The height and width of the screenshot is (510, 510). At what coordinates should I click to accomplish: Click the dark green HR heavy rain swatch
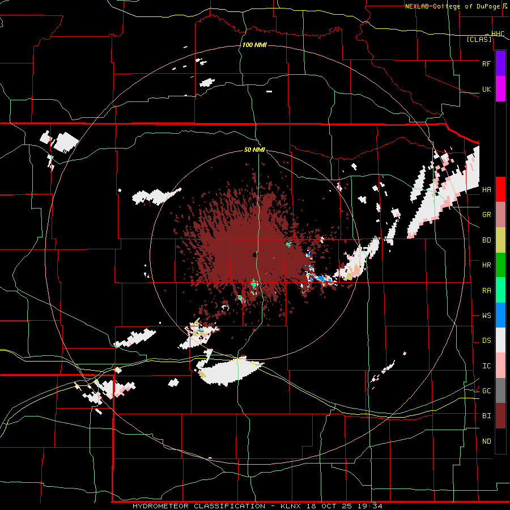pos(500,265)
